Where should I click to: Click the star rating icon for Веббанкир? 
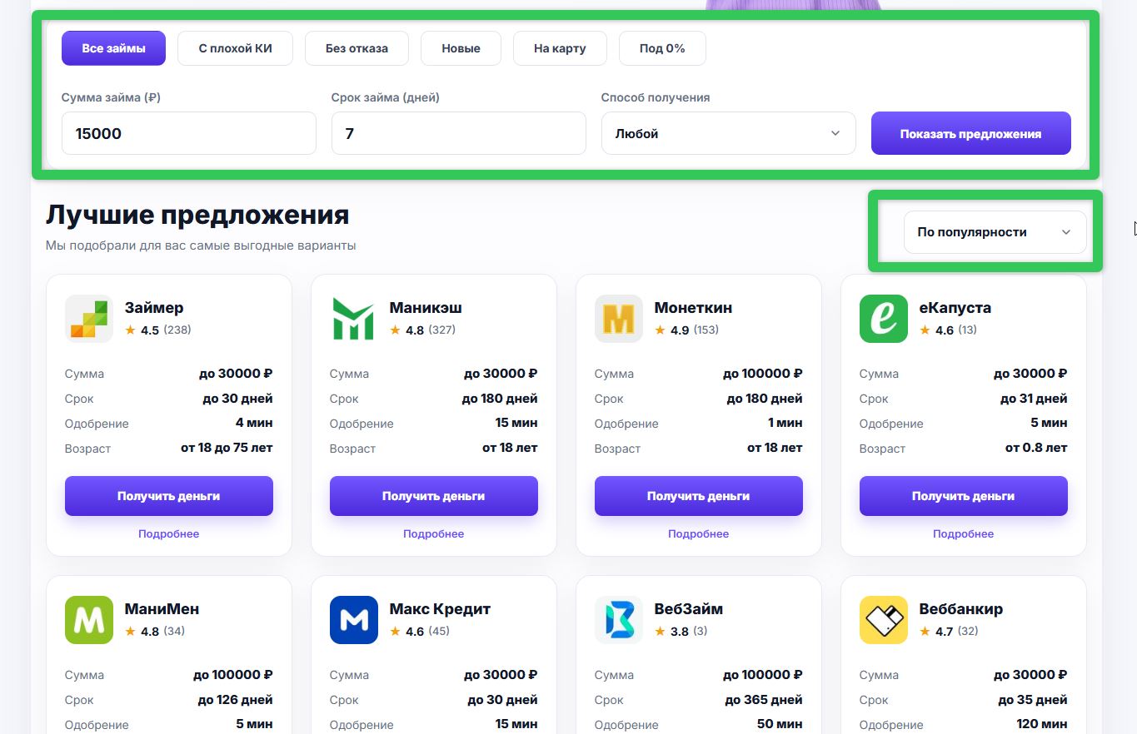925,631
